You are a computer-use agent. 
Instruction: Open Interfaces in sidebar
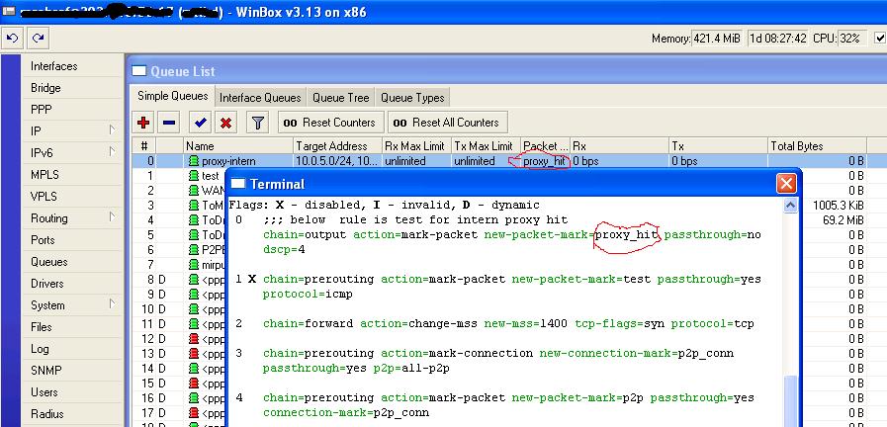53,66
